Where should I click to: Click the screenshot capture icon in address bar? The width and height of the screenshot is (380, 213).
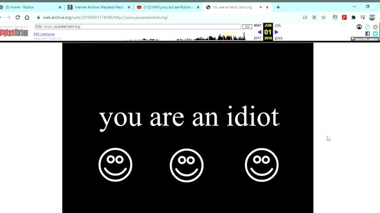(x=314, y=17)
